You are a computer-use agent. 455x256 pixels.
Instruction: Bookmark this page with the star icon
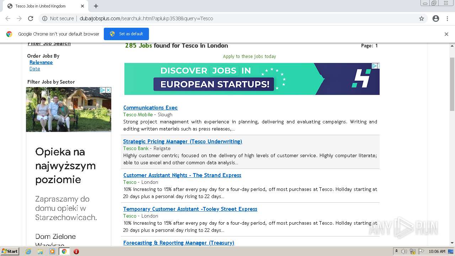tap(422, 18)
